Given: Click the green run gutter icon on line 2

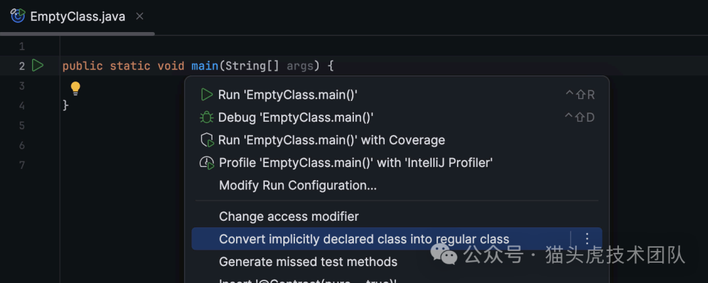Looking at the screenshot, I should 38,66.
